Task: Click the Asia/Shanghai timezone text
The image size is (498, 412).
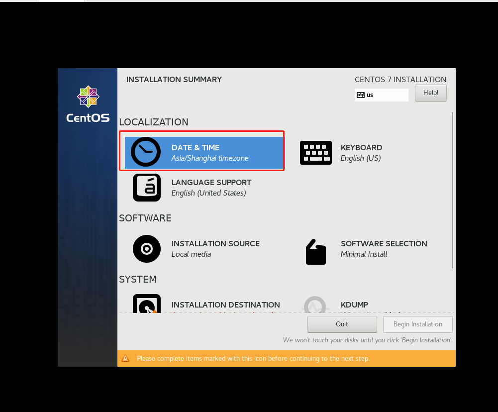Action: coord(210,158)
